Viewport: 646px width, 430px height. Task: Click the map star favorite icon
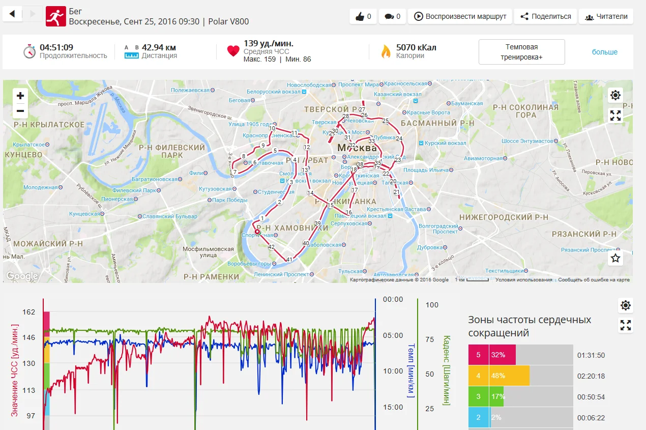615,258
